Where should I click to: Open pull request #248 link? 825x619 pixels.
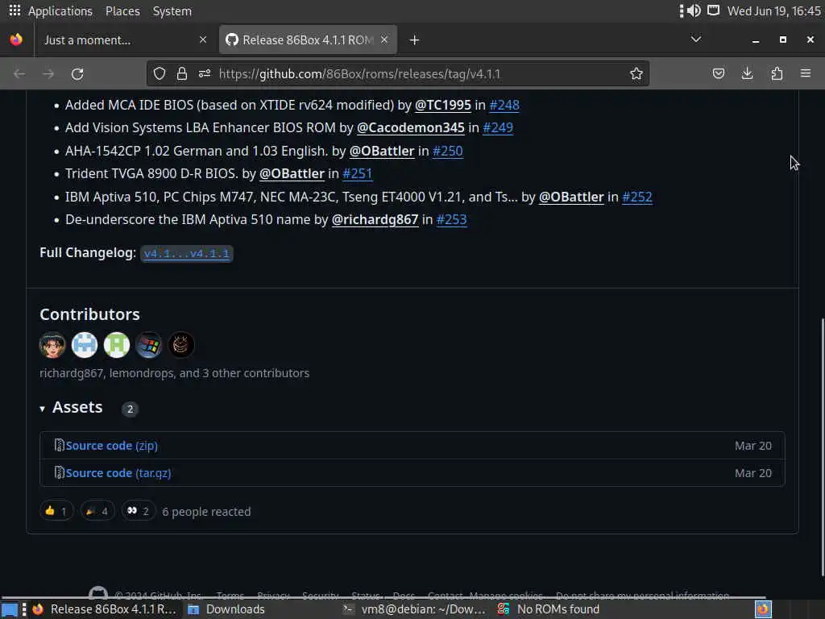504,105
